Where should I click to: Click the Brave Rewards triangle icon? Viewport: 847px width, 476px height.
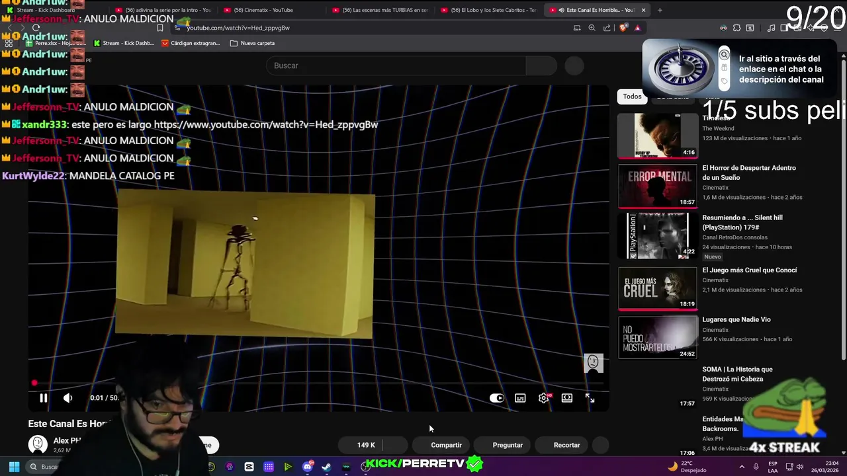(637, 28)
